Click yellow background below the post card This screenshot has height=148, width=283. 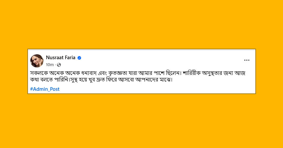[x=141, y=121]
